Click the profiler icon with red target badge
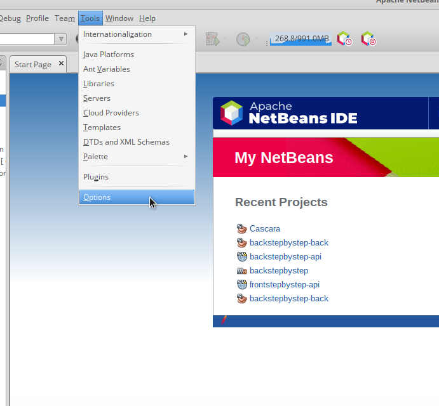Image resolution: width=439 pixels, height=406 pixels. point(368,39)
